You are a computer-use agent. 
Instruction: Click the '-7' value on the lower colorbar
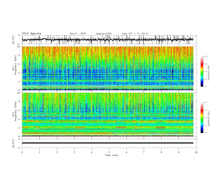(206, 133)
